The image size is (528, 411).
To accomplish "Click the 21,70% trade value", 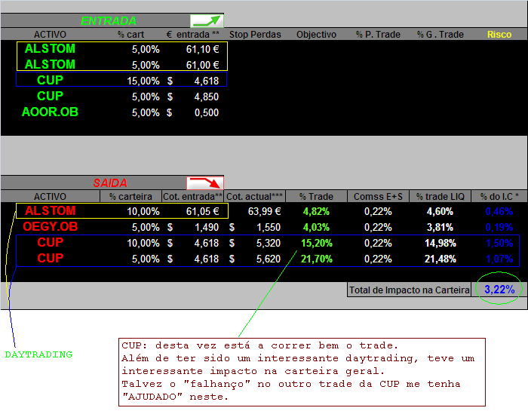I will click(x=316, y=259).
